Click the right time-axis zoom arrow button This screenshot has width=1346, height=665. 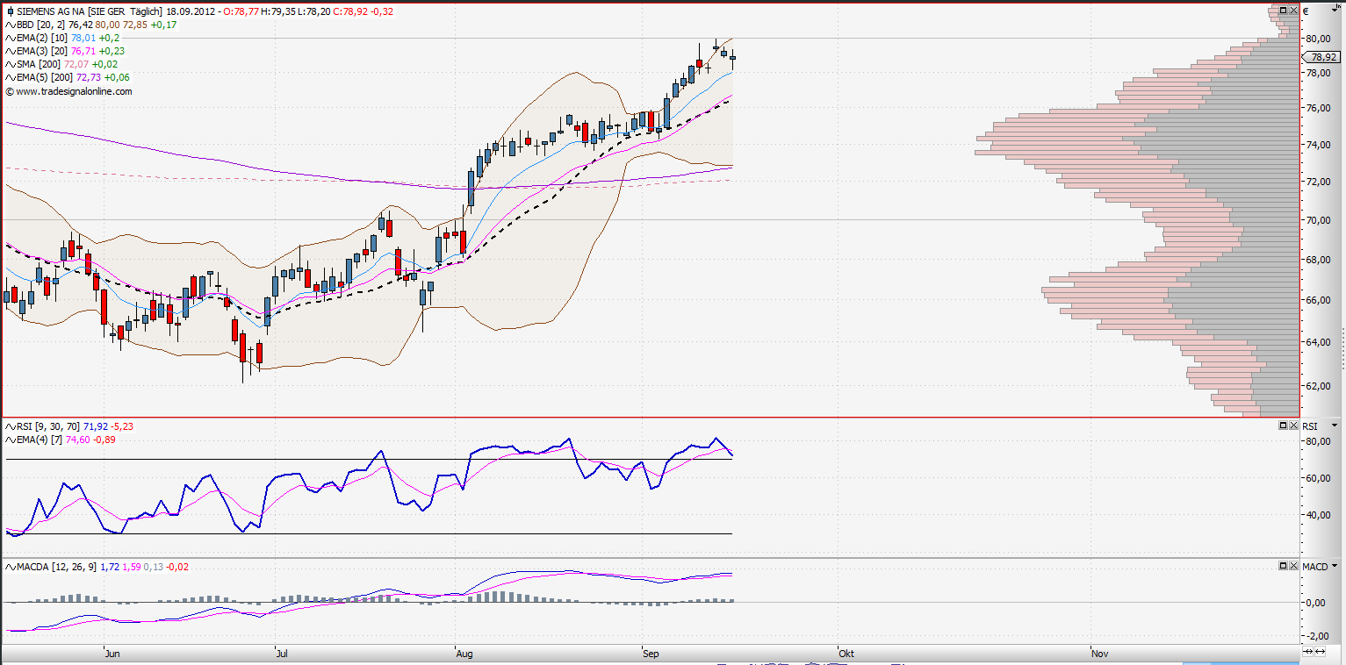pyautogui.click(x=1321, y=652)
